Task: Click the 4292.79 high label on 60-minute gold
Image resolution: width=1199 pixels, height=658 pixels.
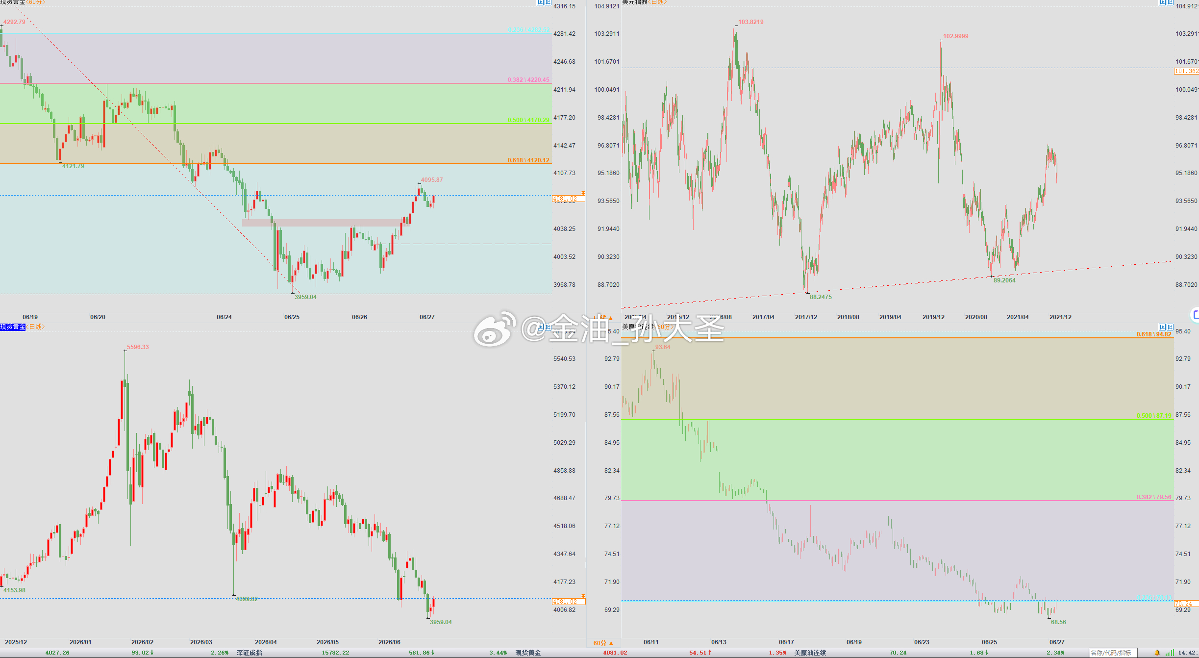Action: [x=14, y=22]
